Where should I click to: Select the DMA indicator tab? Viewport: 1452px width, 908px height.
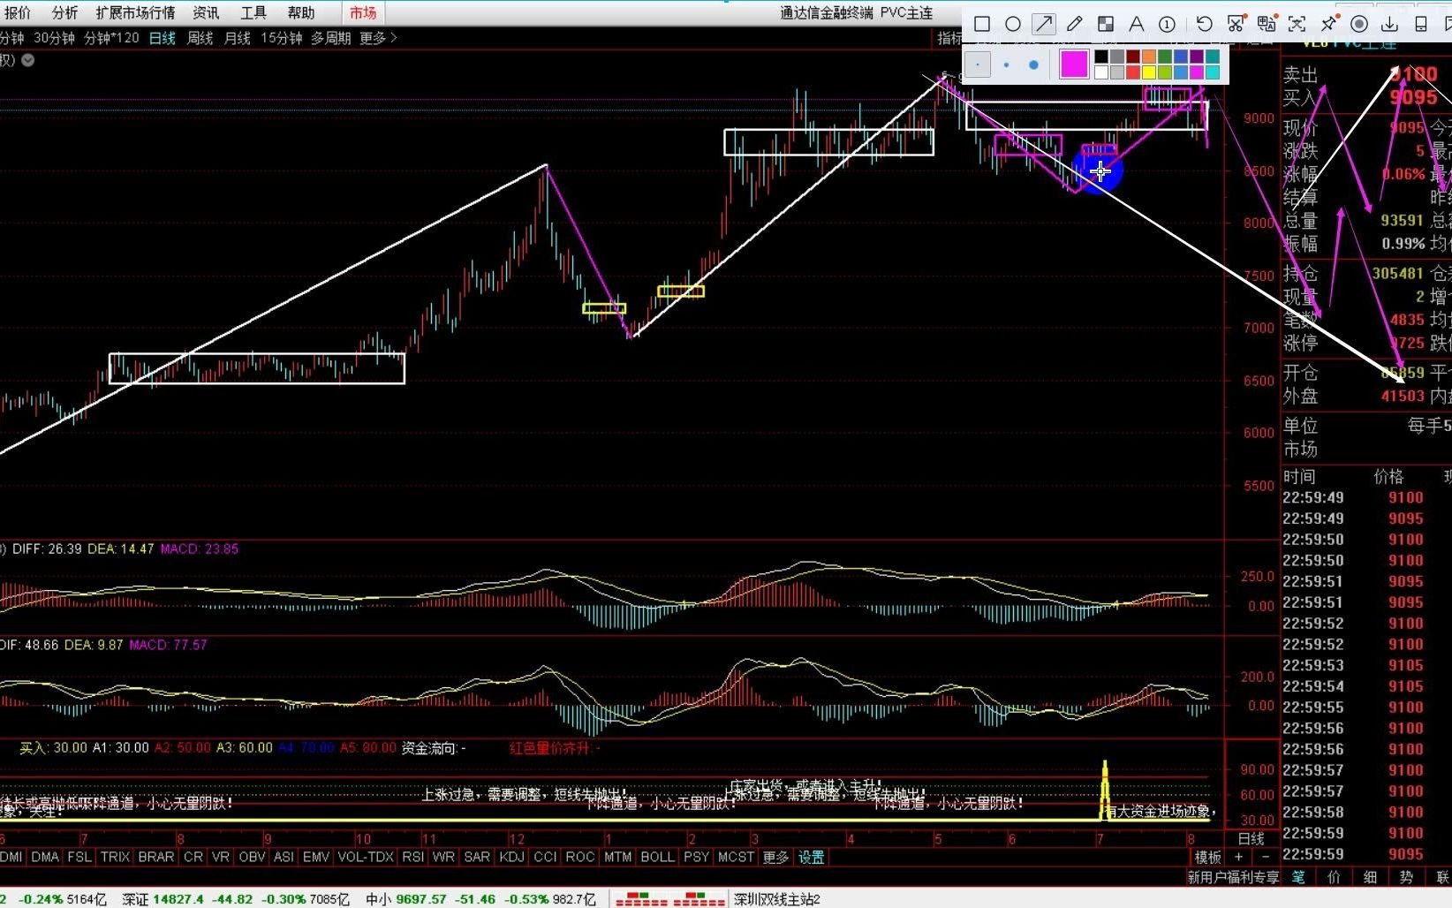coord(45,857)
